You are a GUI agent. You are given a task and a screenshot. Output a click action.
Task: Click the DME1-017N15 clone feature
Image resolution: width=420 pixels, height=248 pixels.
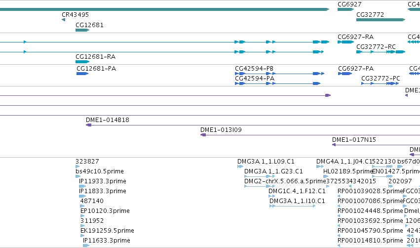[x=376, y=145]
